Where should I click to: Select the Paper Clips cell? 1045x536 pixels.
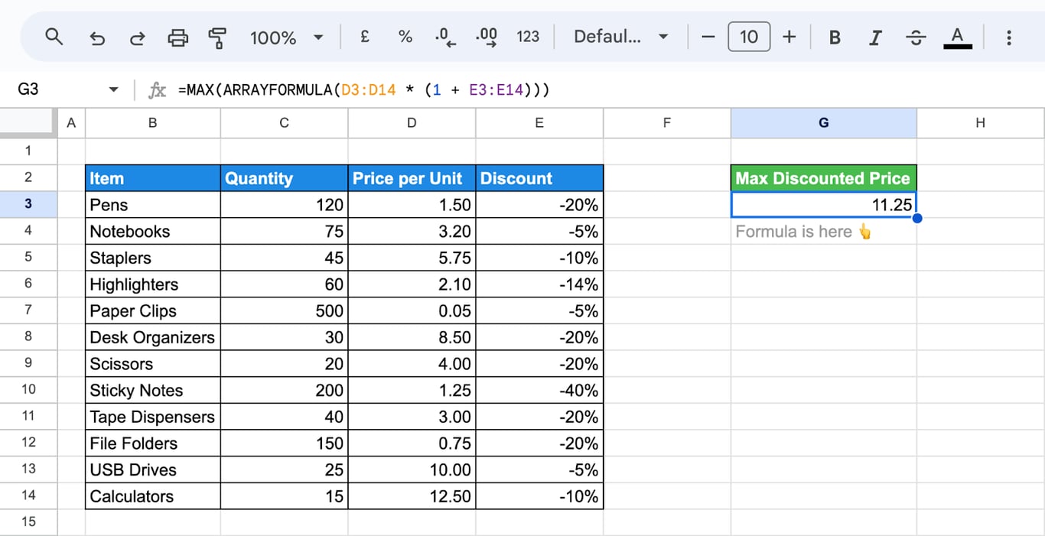tap(153, 310)
